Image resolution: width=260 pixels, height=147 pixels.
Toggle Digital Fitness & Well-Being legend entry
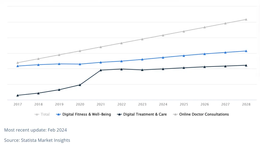click(x=87, y=114)
